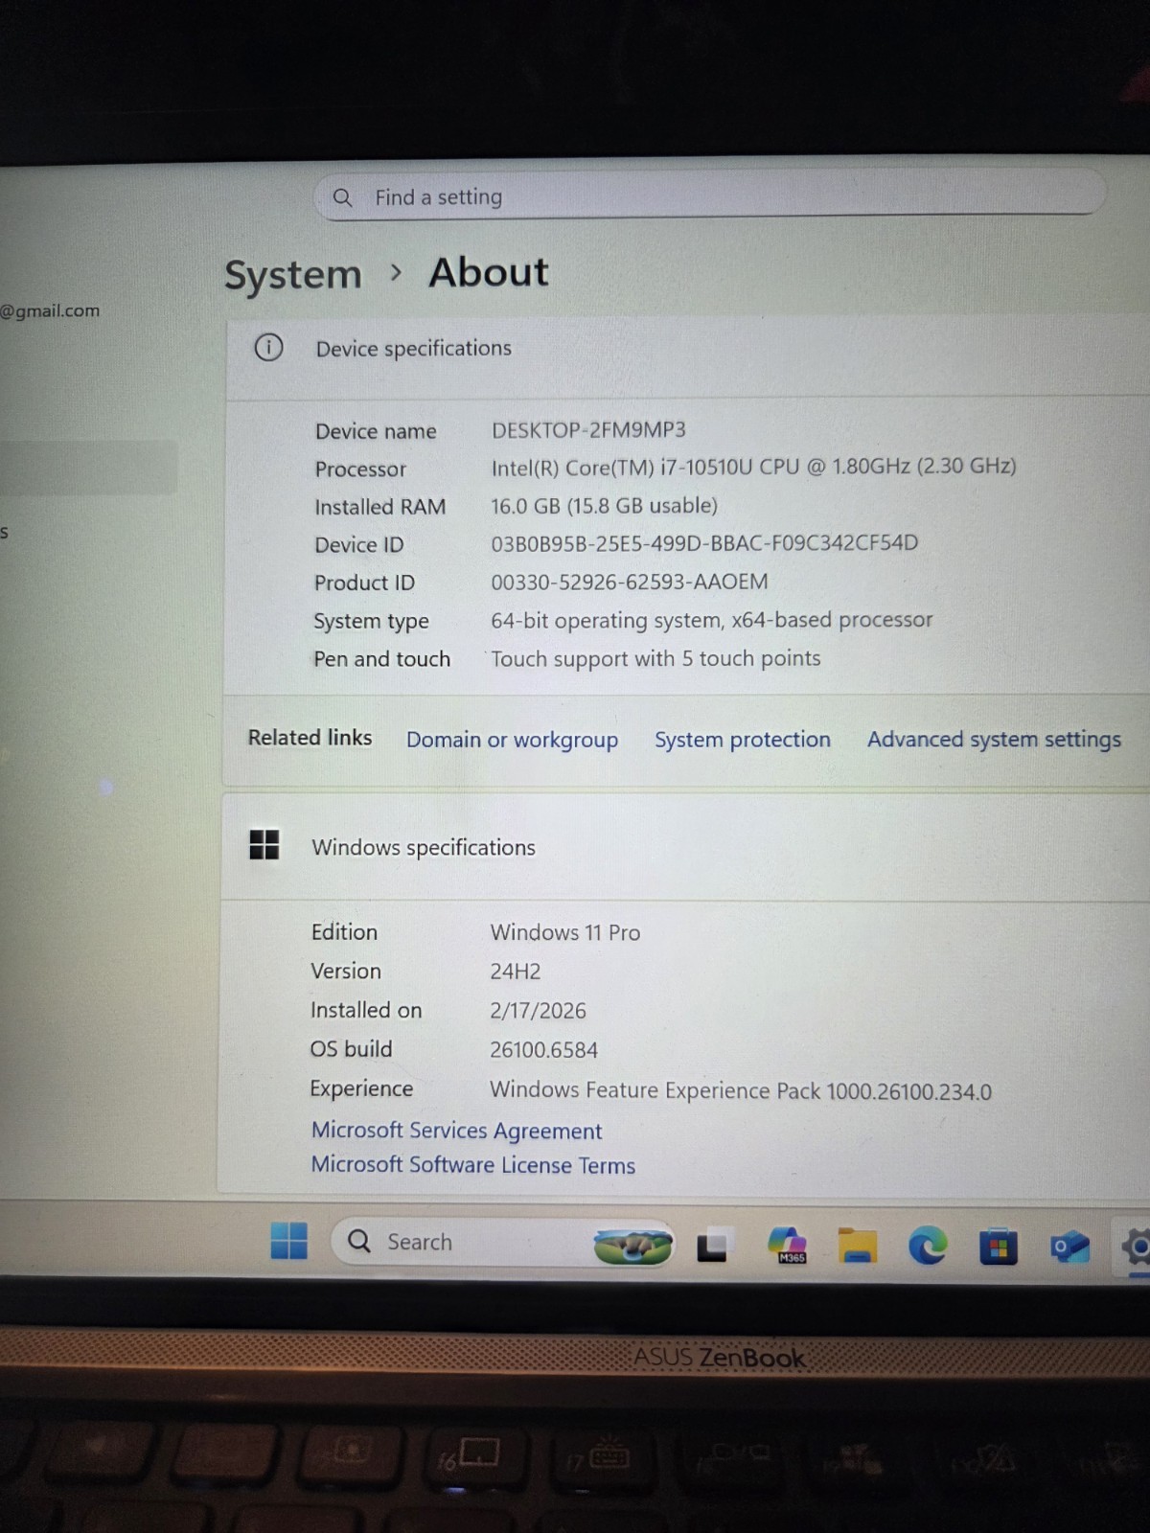Click Touch support with 5 touch points

pyautogui.click(x=655, y=658)
